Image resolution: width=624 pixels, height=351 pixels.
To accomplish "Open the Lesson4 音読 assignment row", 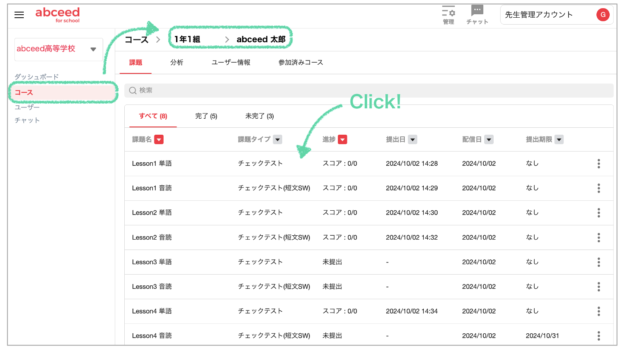I will coord(369,335).
